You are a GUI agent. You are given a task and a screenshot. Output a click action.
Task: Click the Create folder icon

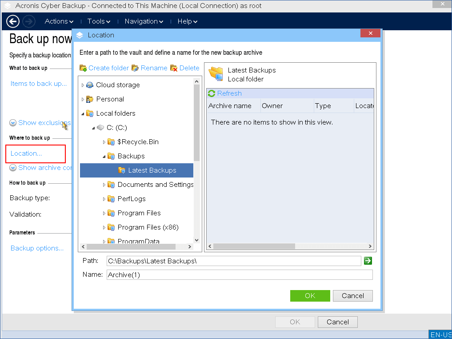point(83,68)
